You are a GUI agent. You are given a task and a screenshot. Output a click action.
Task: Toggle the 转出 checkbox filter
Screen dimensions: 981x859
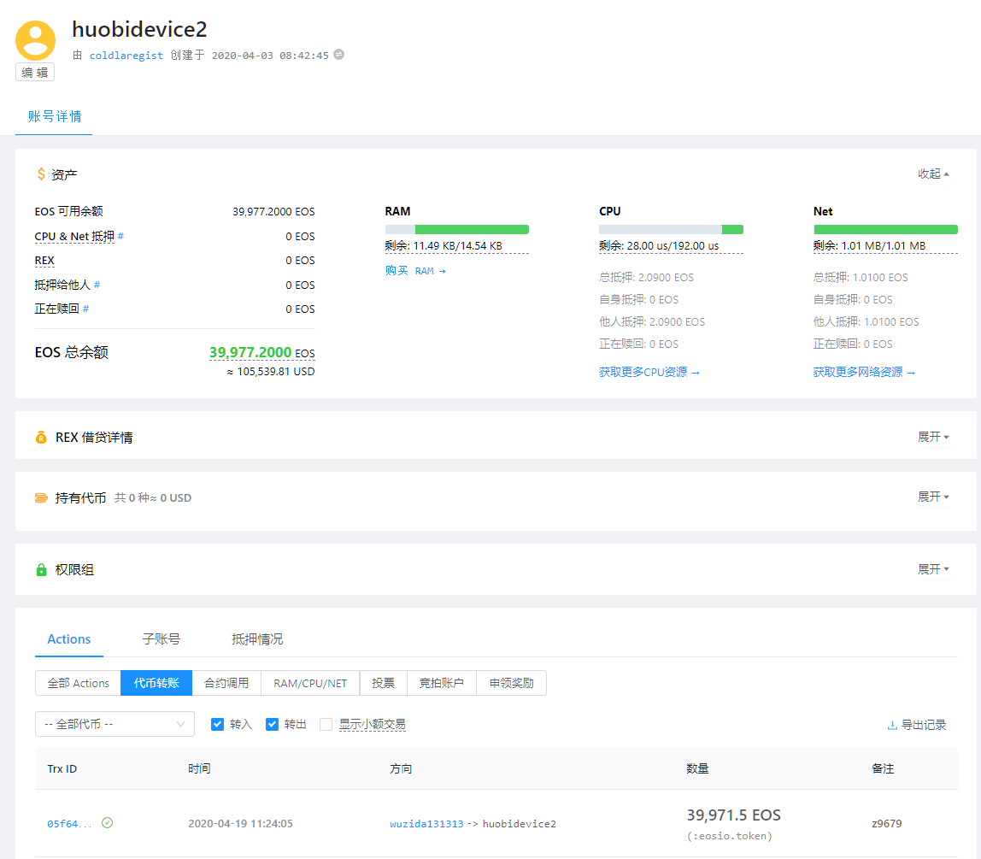click(272, 725)
